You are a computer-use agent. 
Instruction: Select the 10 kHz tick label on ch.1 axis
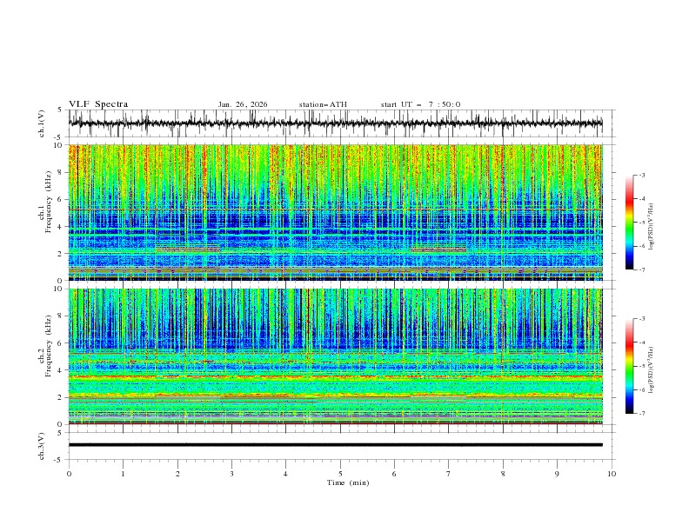[x=58, y=145]
